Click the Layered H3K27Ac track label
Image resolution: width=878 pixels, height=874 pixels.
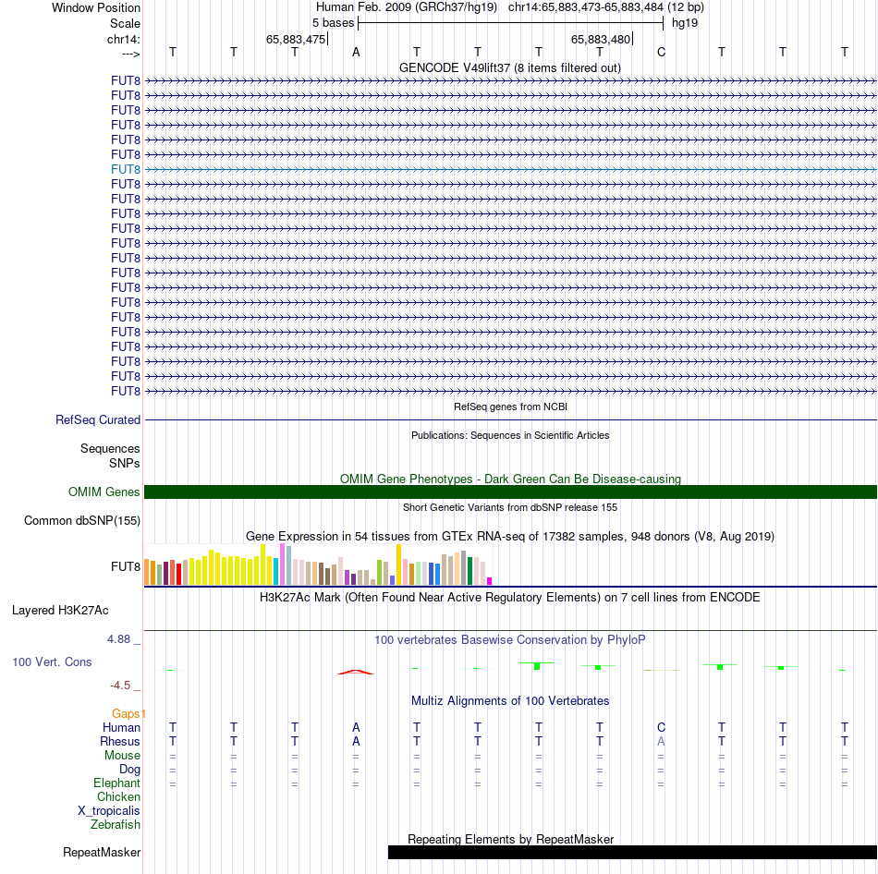[x=60, y=611]
